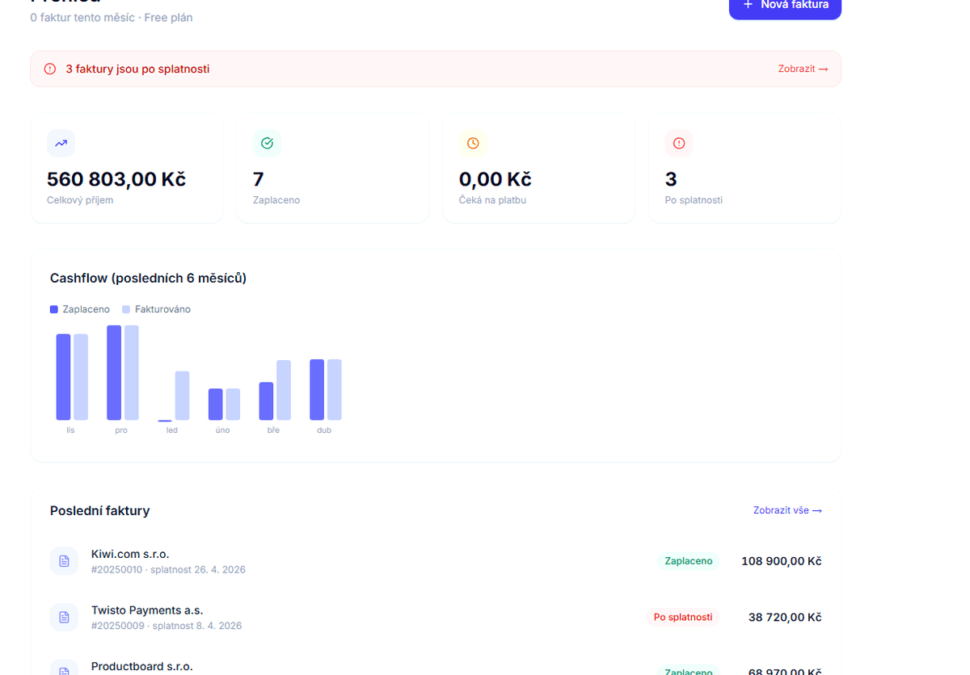Click the green checkmark Zaplaceno icon

coord(267,143)
